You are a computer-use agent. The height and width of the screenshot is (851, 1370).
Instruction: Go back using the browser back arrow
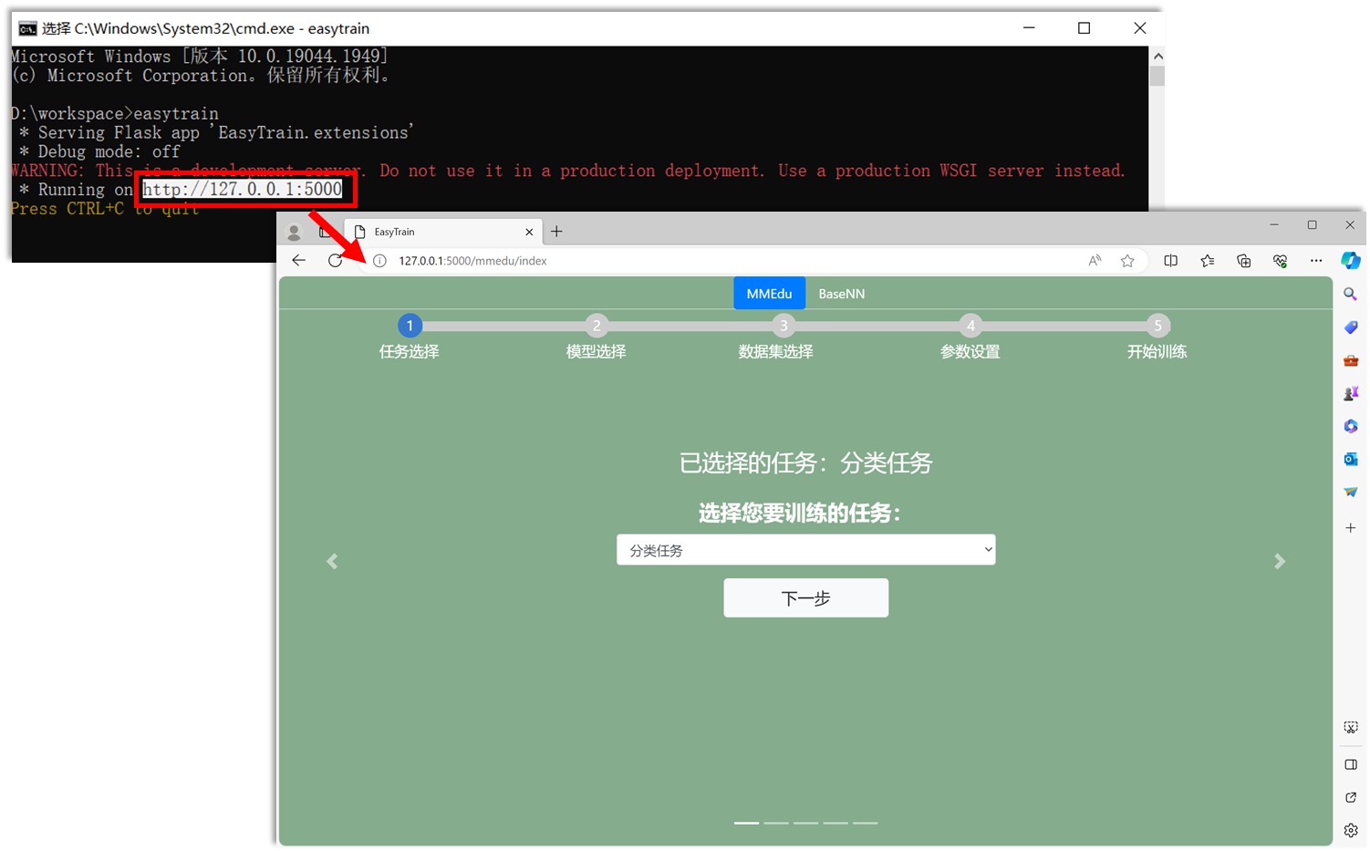pos(298,260)
